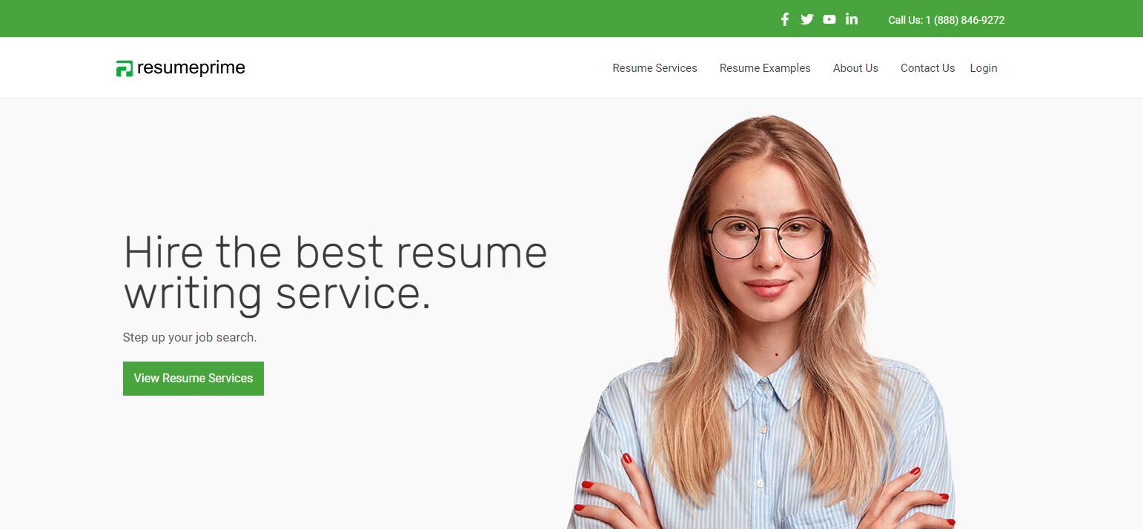Click the phone number 1 (888) 846-9272
Image resolution: width=1143 pixels, height=529 pixels.
click(x=965, y=20)
